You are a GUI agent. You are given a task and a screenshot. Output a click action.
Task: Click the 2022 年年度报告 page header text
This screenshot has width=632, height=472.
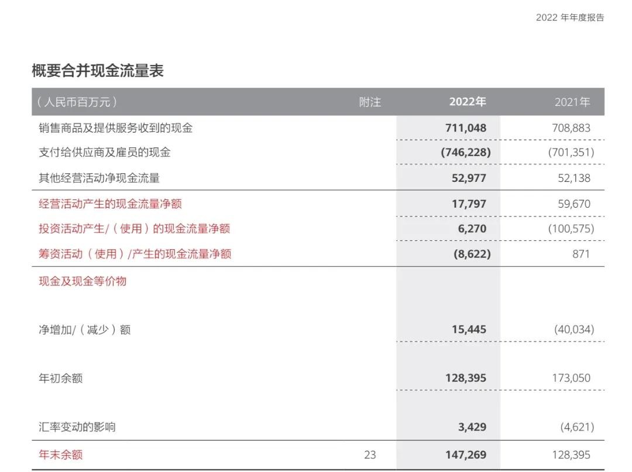pos(569,18)
